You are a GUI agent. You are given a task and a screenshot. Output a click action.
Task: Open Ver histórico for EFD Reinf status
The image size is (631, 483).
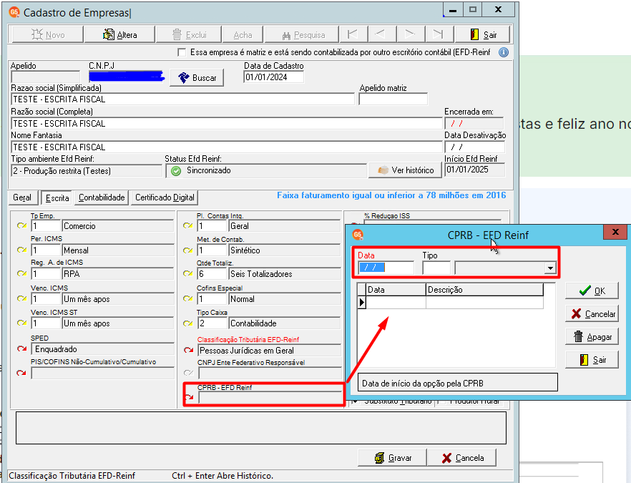[x=406, y=170]
